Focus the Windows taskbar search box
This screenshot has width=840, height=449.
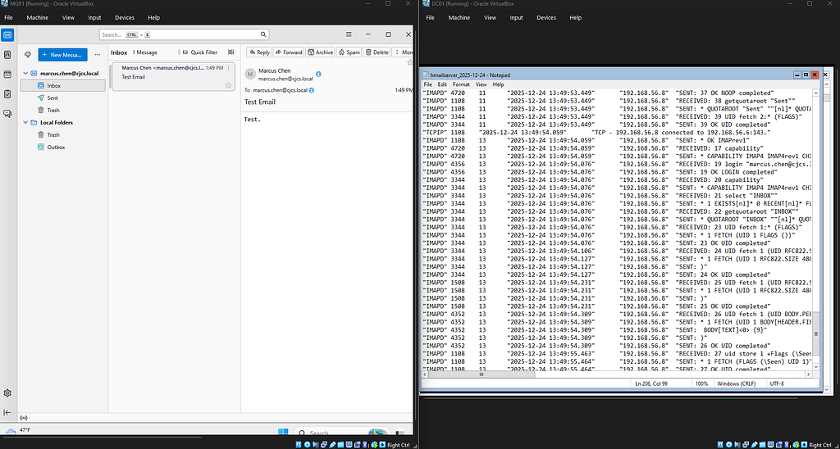343,433
